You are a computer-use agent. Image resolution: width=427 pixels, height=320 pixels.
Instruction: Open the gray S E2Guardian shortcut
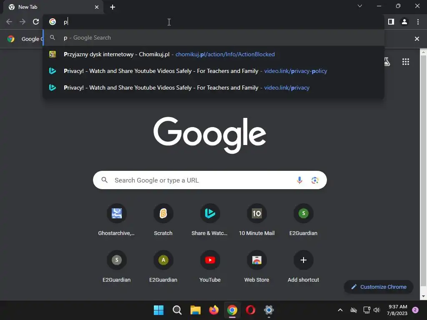117,266
